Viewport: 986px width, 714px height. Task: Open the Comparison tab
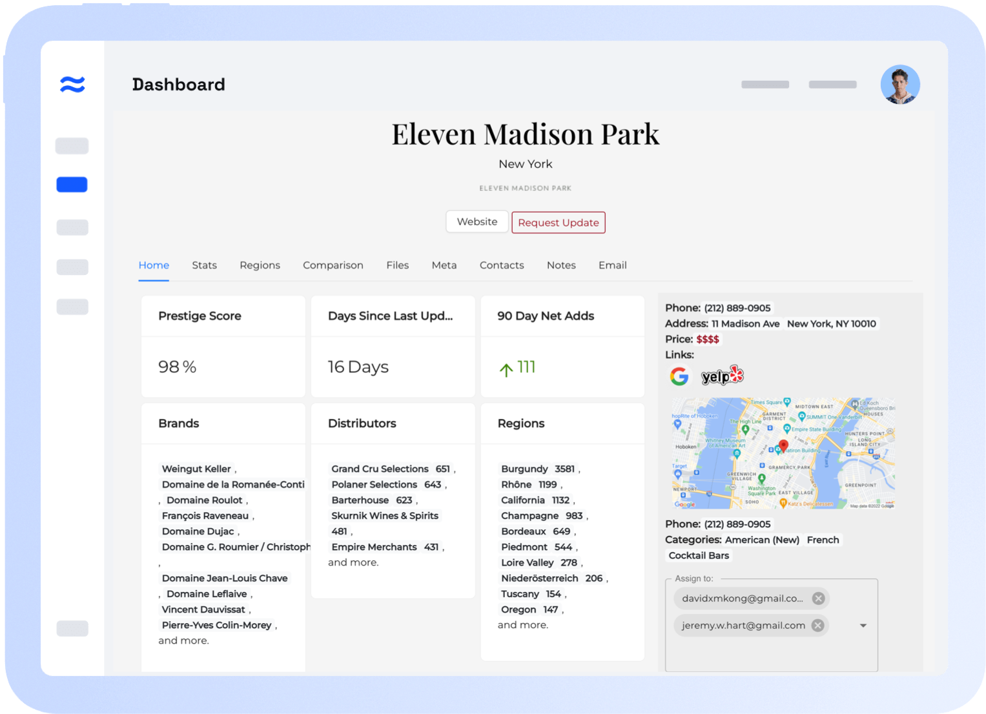tap(333, 265)
